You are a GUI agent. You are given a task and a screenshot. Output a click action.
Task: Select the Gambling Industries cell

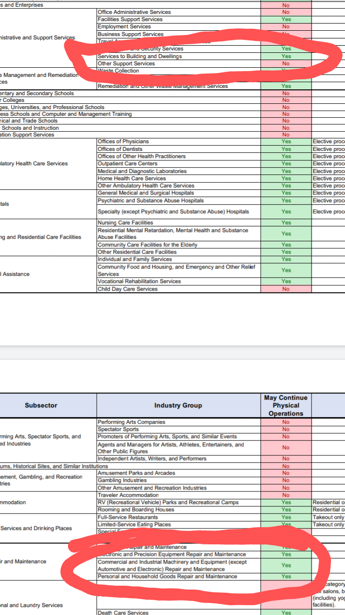[x=179, y=480]
